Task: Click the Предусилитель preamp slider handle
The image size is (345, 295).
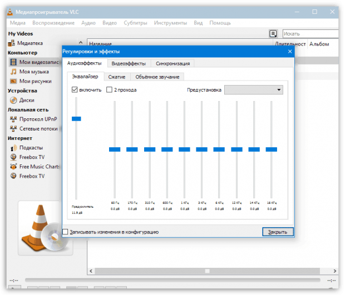Action: pyautogui.click(x=76, y=119)
